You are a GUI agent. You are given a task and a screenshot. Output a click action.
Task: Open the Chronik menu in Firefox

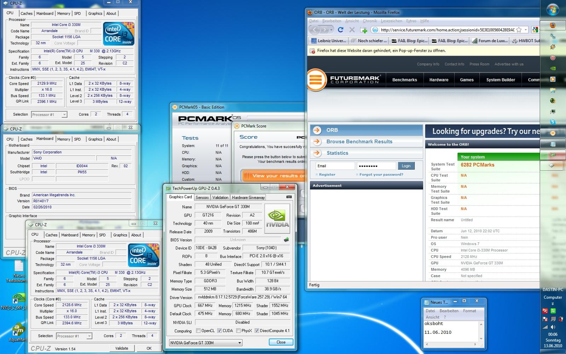tap(370, 21)
